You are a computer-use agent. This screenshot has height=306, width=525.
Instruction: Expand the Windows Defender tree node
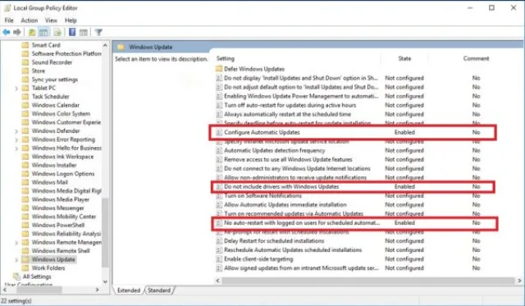tap(16, 131)
